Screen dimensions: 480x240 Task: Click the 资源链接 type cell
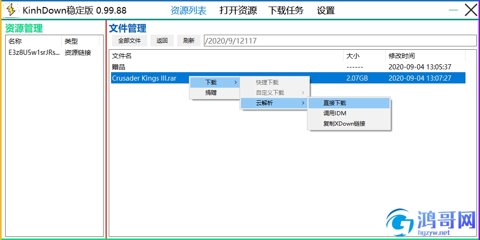coord(78,52)
